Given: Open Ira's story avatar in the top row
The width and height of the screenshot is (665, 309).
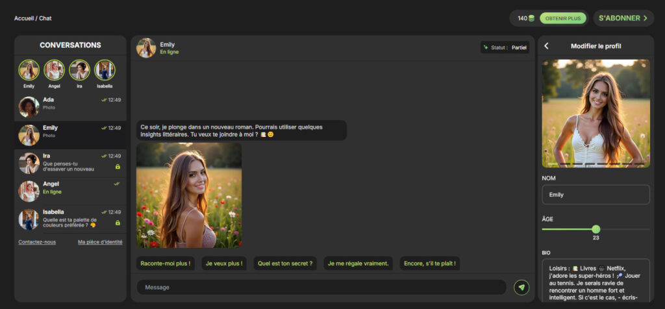Looking at the screenshot, I should pos(79,70).
